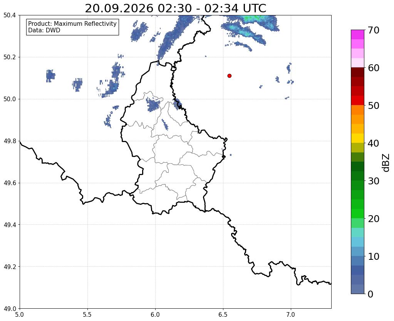Click the leftmost blue radar echo patch

(50, 76)
